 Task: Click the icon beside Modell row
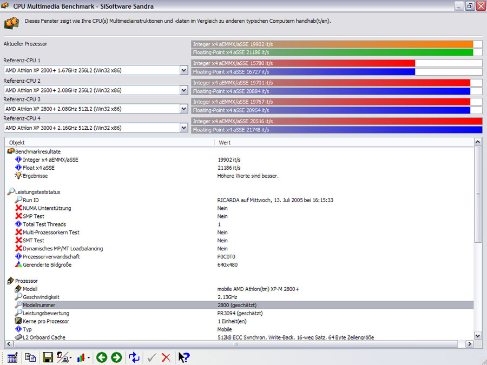tap(18, 289)
